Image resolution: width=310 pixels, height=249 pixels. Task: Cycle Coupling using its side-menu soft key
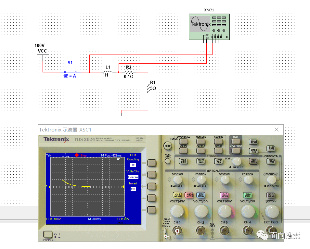152,163
